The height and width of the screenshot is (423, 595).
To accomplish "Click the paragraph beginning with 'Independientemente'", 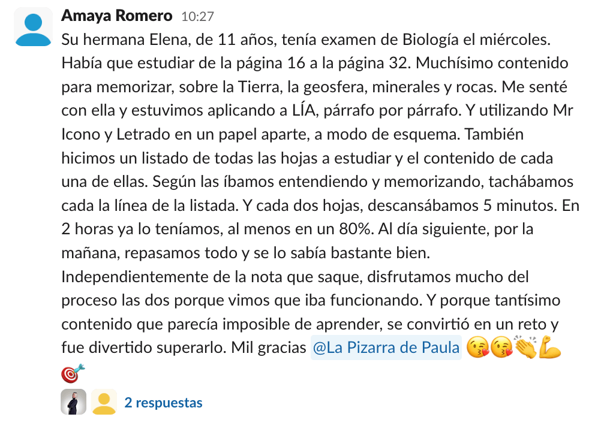I will pos(311,312).
